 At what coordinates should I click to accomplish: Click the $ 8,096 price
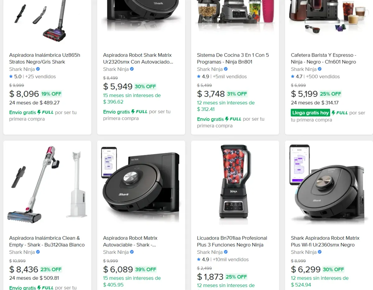click(x=24, y=94)
